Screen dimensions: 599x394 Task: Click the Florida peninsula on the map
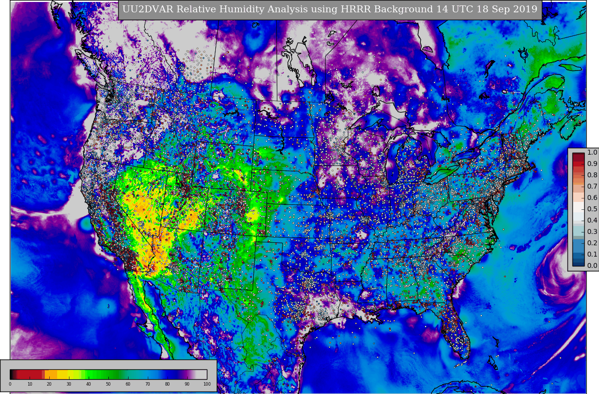tap(456, 330)
